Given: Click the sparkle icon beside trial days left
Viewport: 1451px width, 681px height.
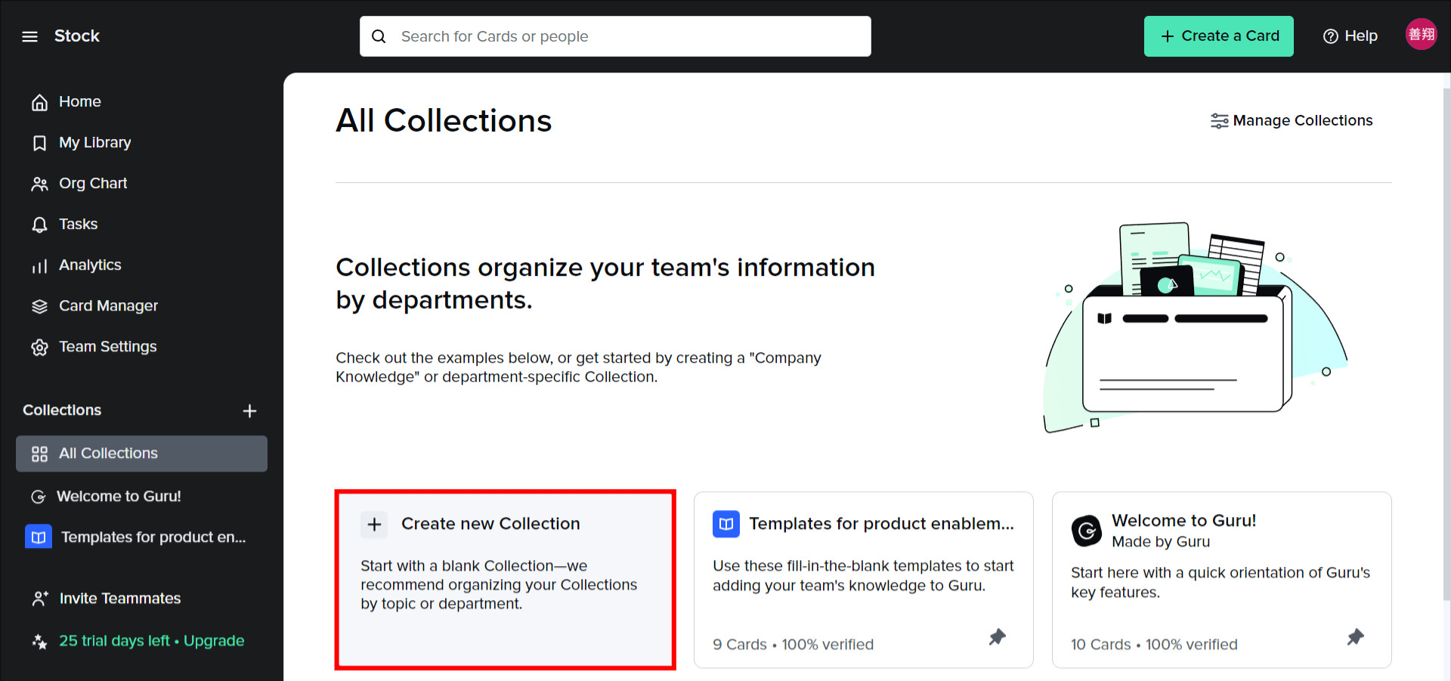Looking at the screenshot, I should pos(40,642).
